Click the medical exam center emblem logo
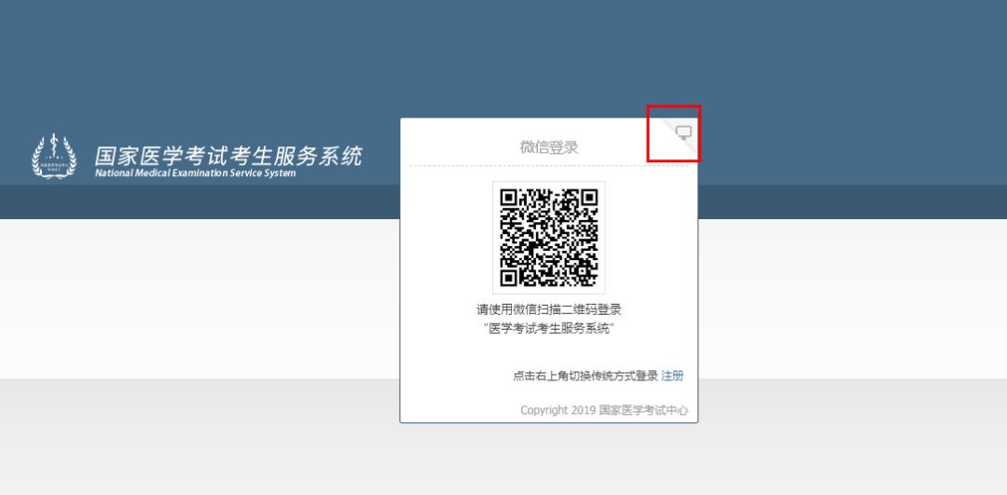Screen dimensions: 1007x495 [55, 156]
